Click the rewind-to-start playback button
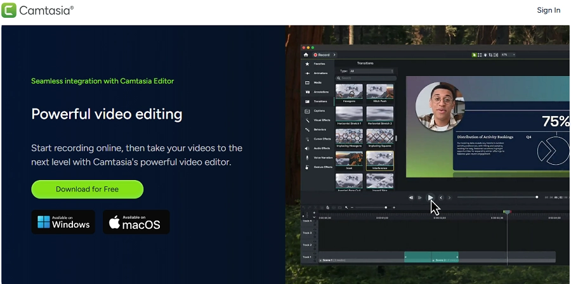The image size is (571, 284). tap(411, 198)
